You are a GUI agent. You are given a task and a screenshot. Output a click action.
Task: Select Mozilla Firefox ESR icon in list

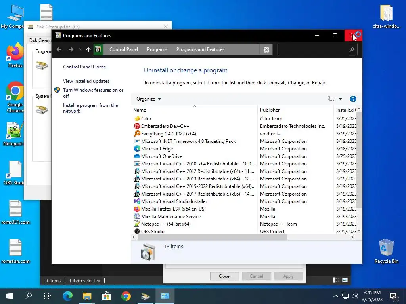tap(137, 209)
